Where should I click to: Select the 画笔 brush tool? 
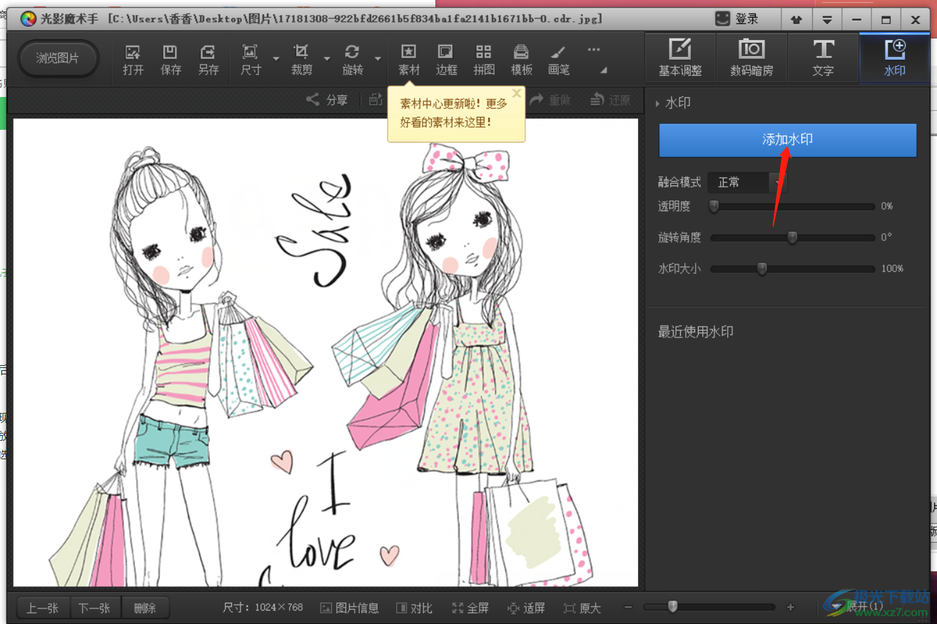coord(559,60)
